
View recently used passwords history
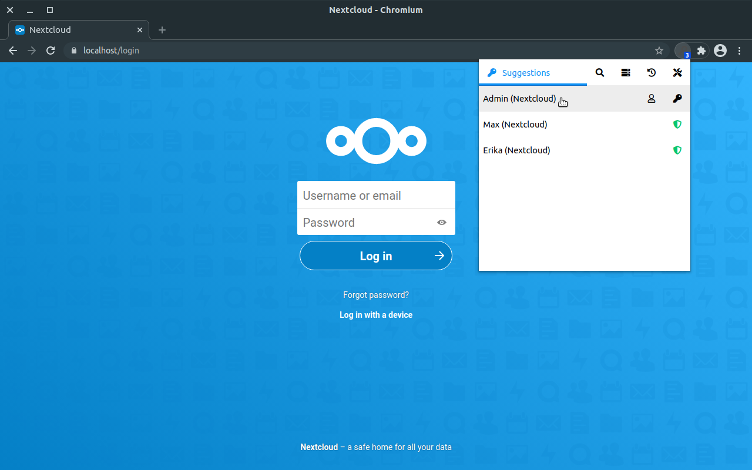(651, 72)
